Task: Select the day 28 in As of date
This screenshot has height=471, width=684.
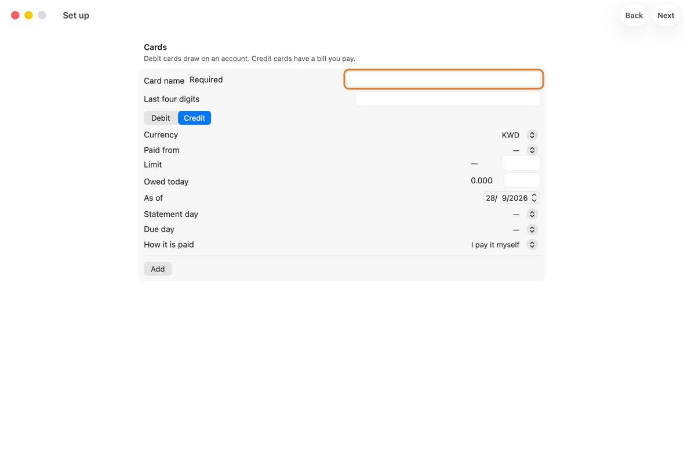Action: pyautogui.click(x=490, y=198)
